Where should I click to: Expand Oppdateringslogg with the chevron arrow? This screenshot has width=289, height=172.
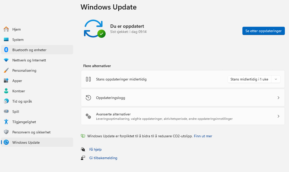(x=278, y=98)
